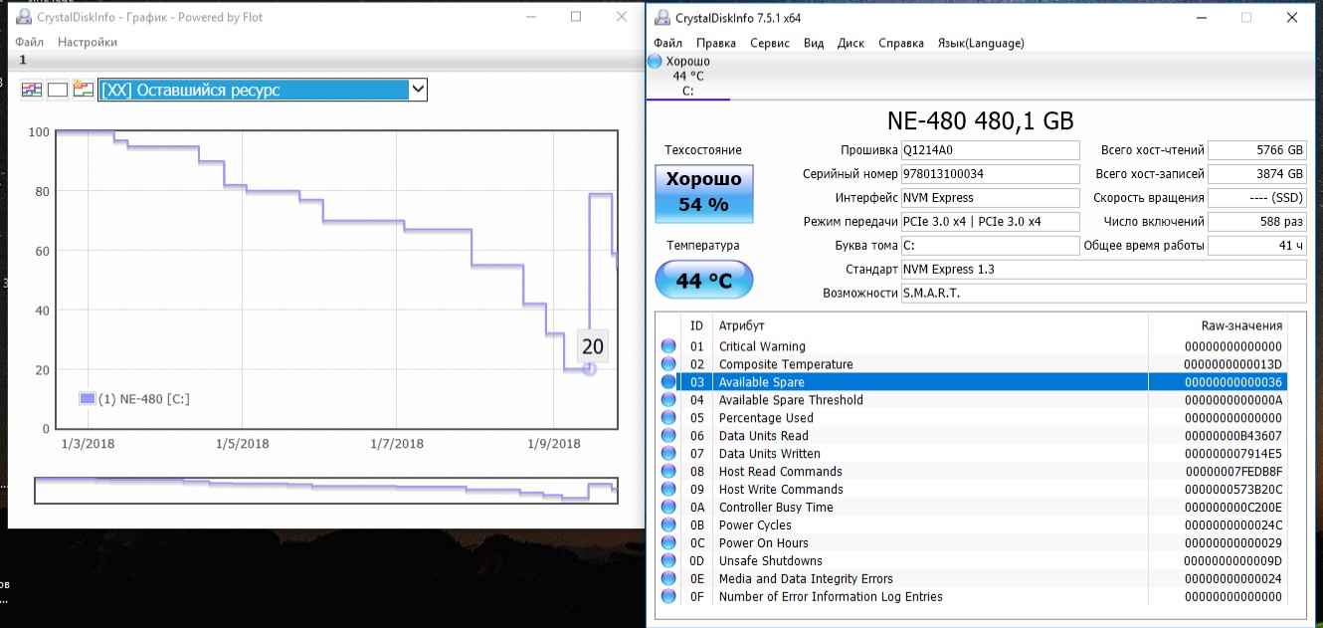Viewport: 1323px width, 628px height.
Task: Click the graph overview strip below chart
Action: coord(326,491)
